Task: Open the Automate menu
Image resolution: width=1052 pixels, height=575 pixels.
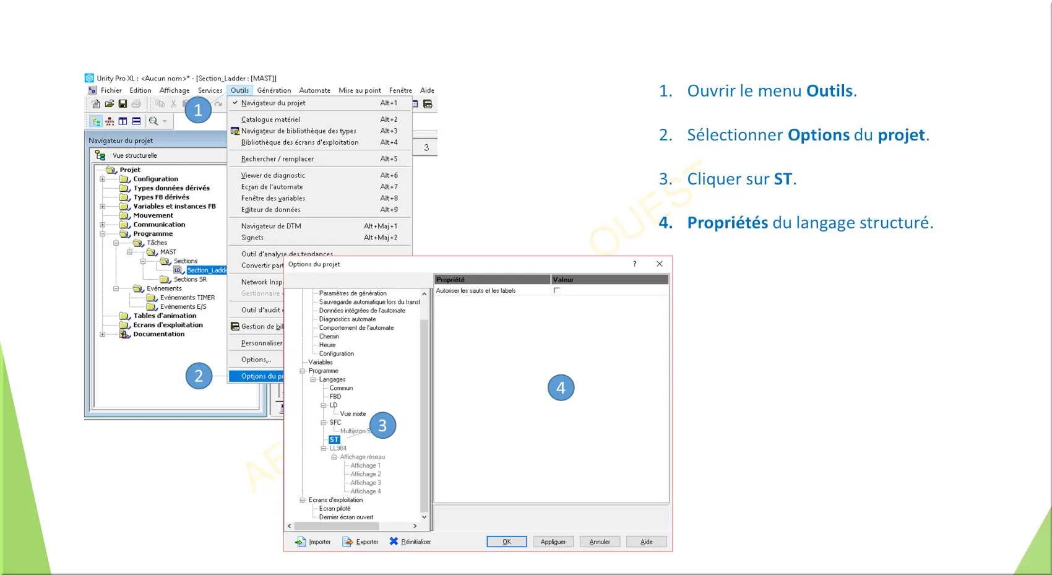Action: [x=315, y=90]
